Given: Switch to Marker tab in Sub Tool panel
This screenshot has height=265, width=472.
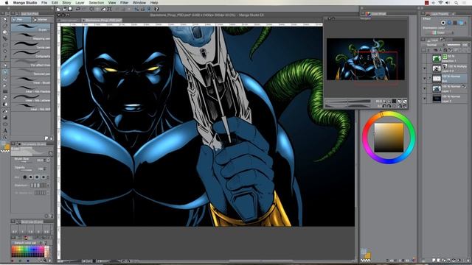Looking at the screenshot, I should [x=42, y=20].
